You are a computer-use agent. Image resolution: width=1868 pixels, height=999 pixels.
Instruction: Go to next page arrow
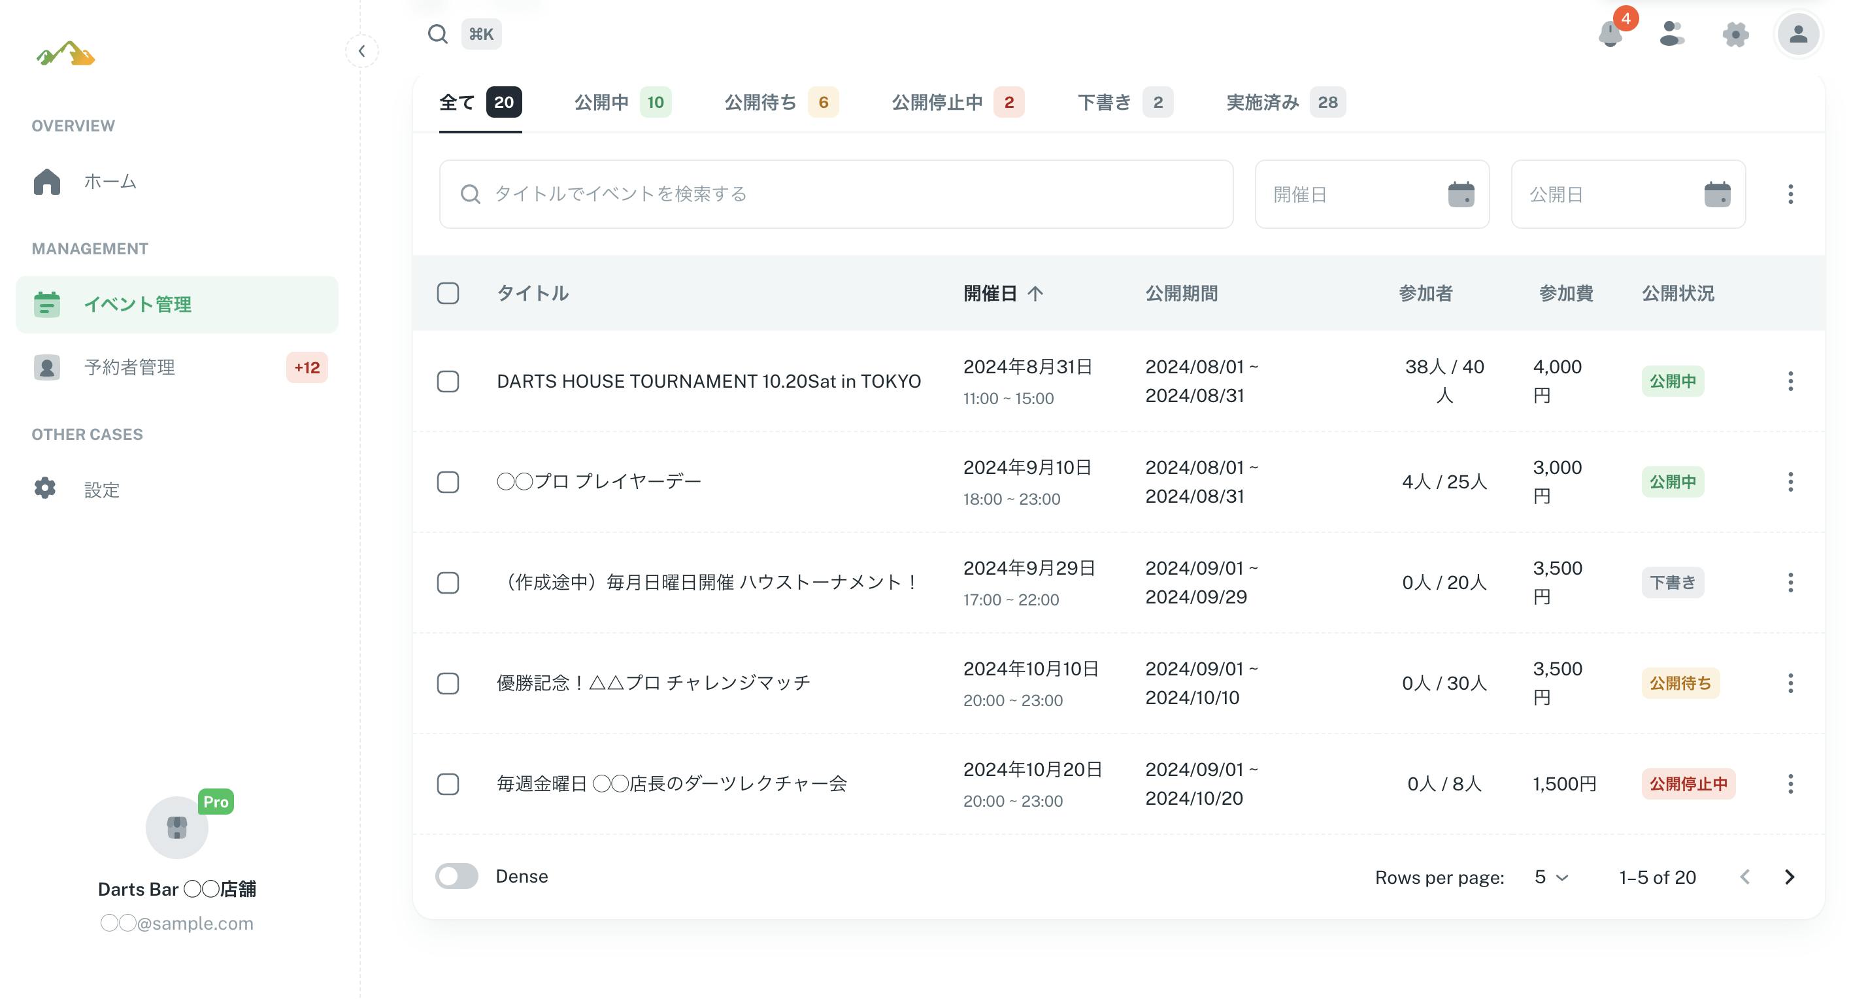point(1789,877)
